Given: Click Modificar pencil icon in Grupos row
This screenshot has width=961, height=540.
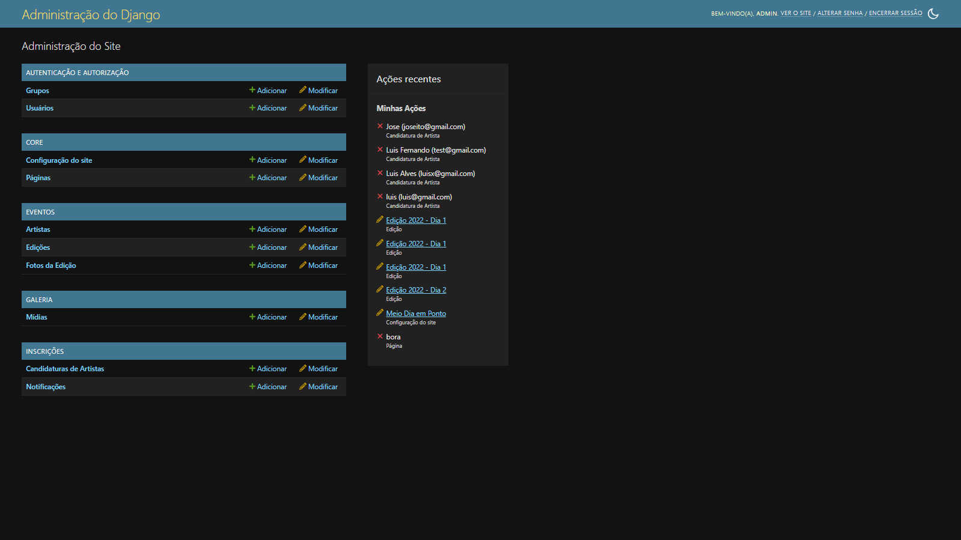Looking at the screenshot, I should (x=303, y=90).
